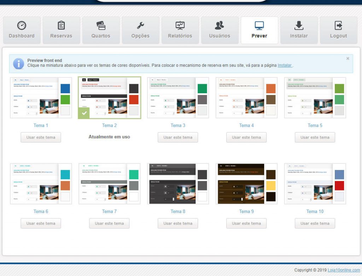
Task: Apply Tema 1 with Usar este tema
Action: (41, 137)
